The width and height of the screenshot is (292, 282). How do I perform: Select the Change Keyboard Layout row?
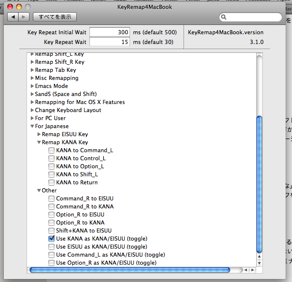tap(68, 110)
